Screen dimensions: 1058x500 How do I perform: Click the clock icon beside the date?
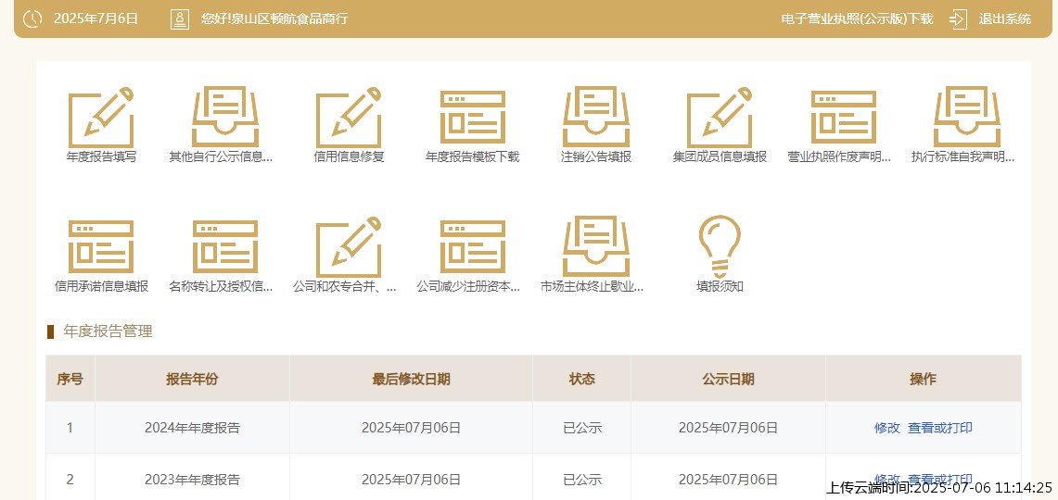(x=32, y=19)
